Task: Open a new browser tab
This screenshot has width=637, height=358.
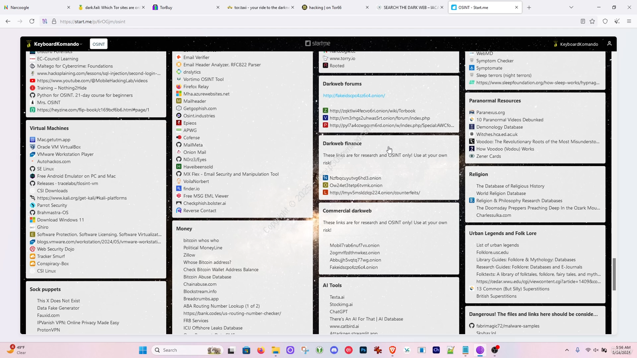Action: pos(529,7)
